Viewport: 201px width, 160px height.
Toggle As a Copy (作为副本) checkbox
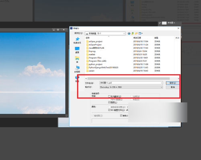[109, 96]
